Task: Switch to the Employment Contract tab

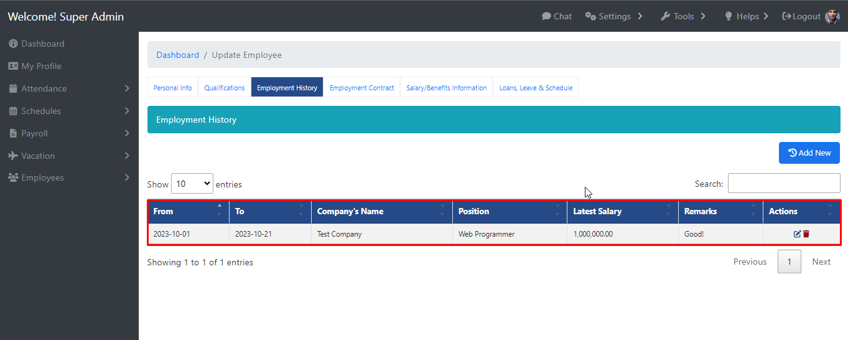Action: pos(361,88)
